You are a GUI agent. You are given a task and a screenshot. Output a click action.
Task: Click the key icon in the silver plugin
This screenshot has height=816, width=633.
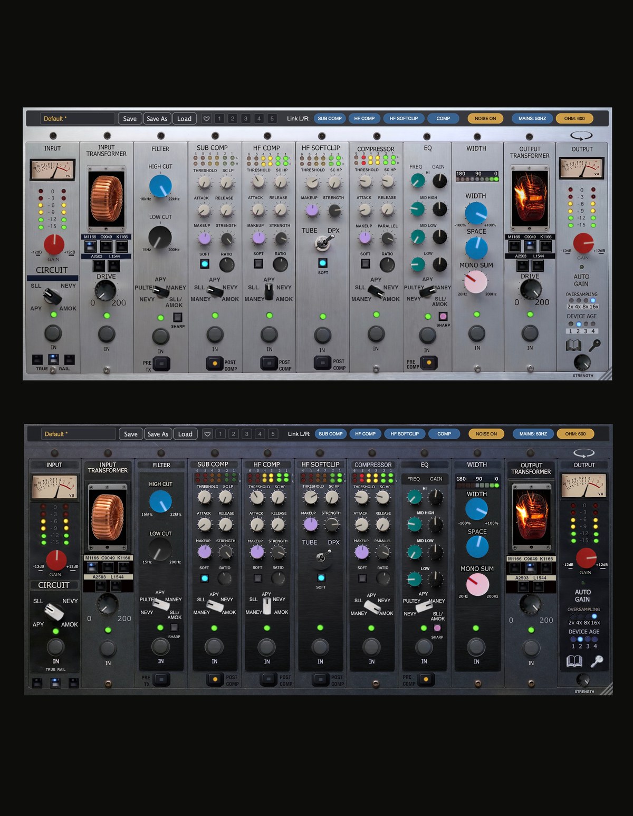coord(594,345)
